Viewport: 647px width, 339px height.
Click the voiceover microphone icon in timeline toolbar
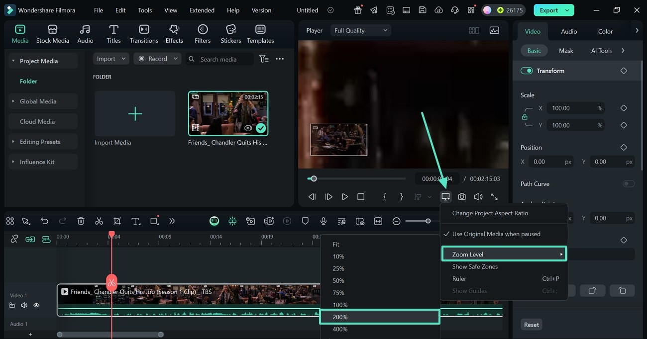pos(323,221)
